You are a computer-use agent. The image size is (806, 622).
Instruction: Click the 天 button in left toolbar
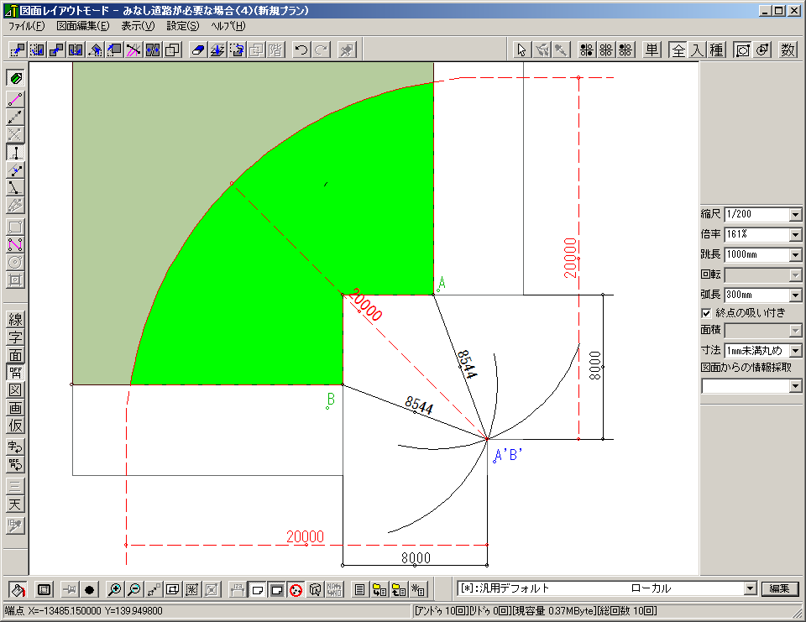tap(15, 504)
